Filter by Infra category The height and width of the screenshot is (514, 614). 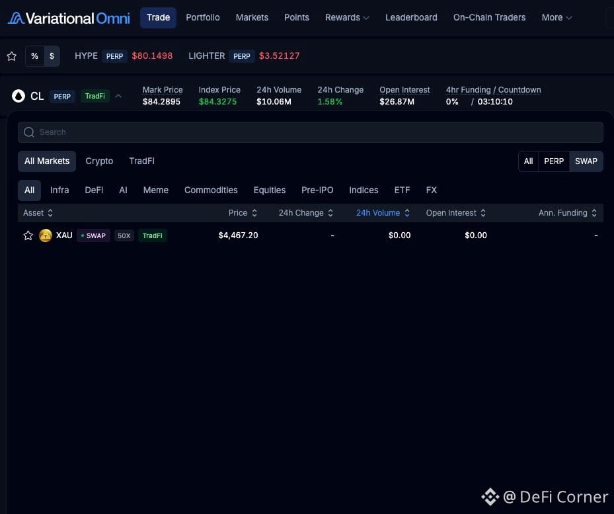59,190
